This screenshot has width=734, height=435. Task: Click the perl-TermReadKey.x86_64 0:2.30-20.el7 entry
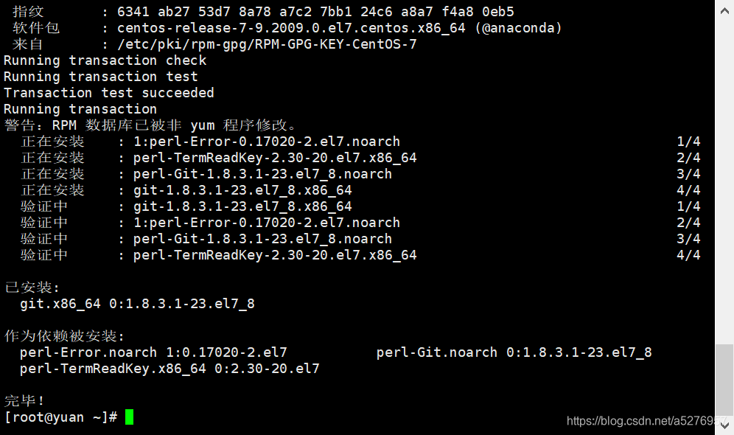169,369
